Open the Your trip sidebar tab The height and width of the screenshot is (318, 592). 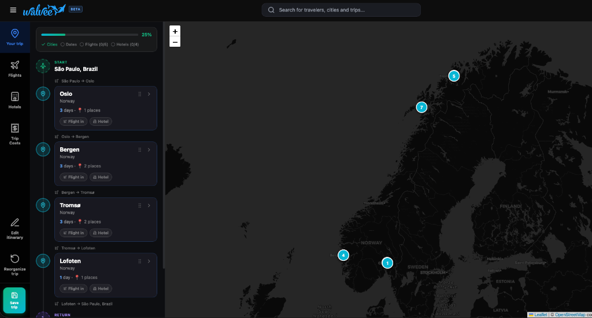coord(14,38)
